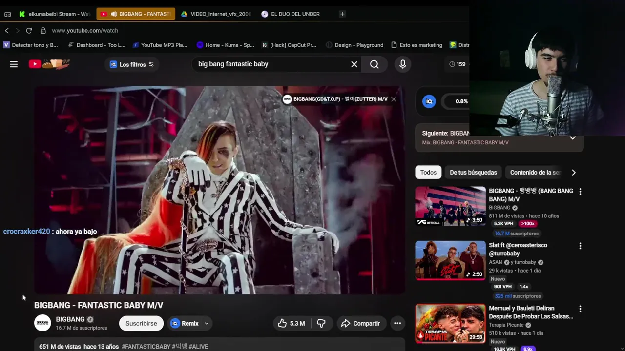This screenshot has height=351, width=625.
Task: Open BIGBANG channel avatar below title
Action: (42, 323)
